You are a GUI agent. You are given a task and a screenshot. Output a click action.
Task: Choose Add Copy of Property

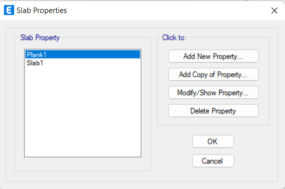[213, 74]
